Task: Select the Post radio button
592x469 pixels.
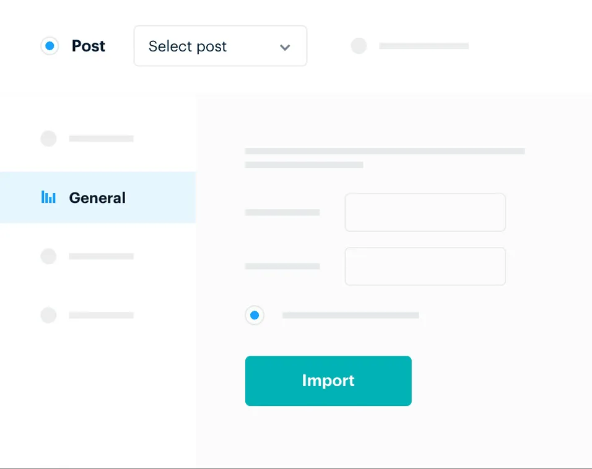Action: point(50,46)
